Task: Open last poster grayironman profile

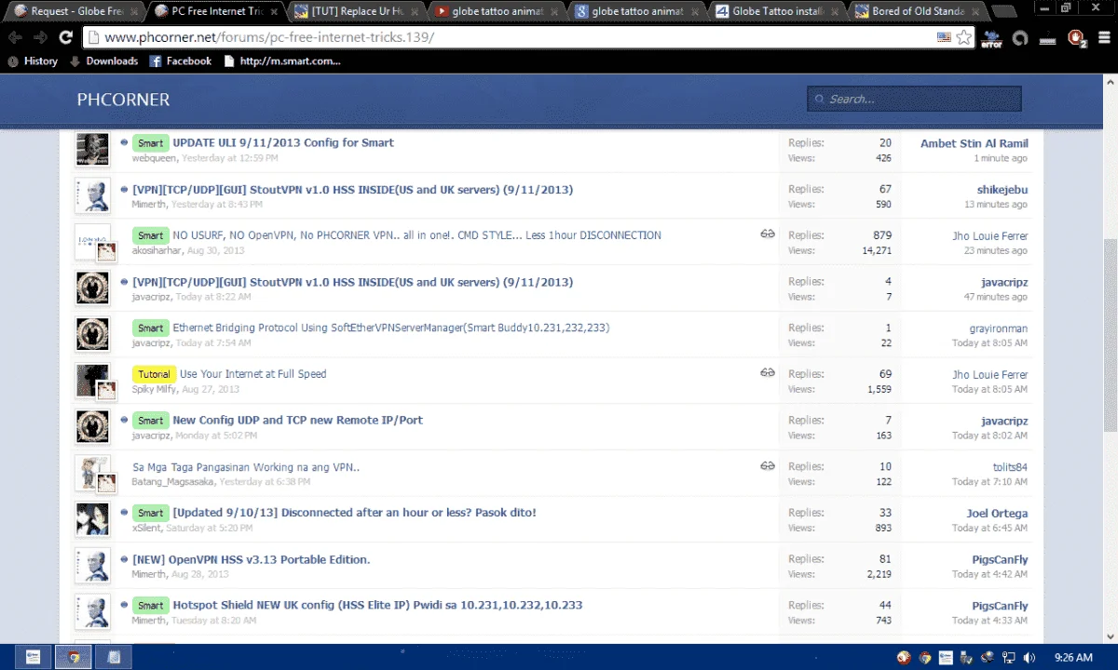Action: pyautogui.click(x=999, y=328)
